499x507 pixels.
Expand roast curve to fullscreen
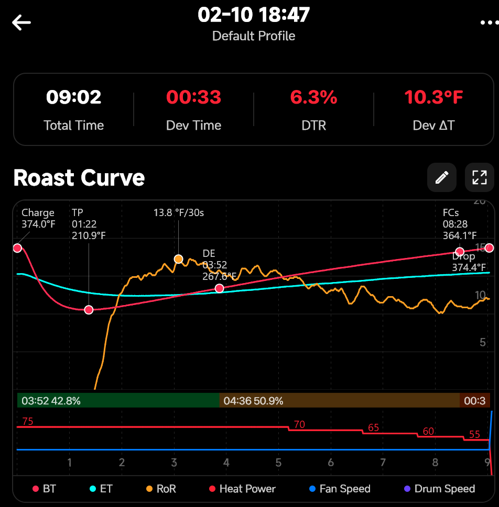[x=479, y=177]
